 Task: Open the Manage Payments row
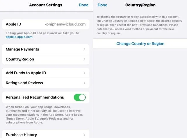click(46, 49)
